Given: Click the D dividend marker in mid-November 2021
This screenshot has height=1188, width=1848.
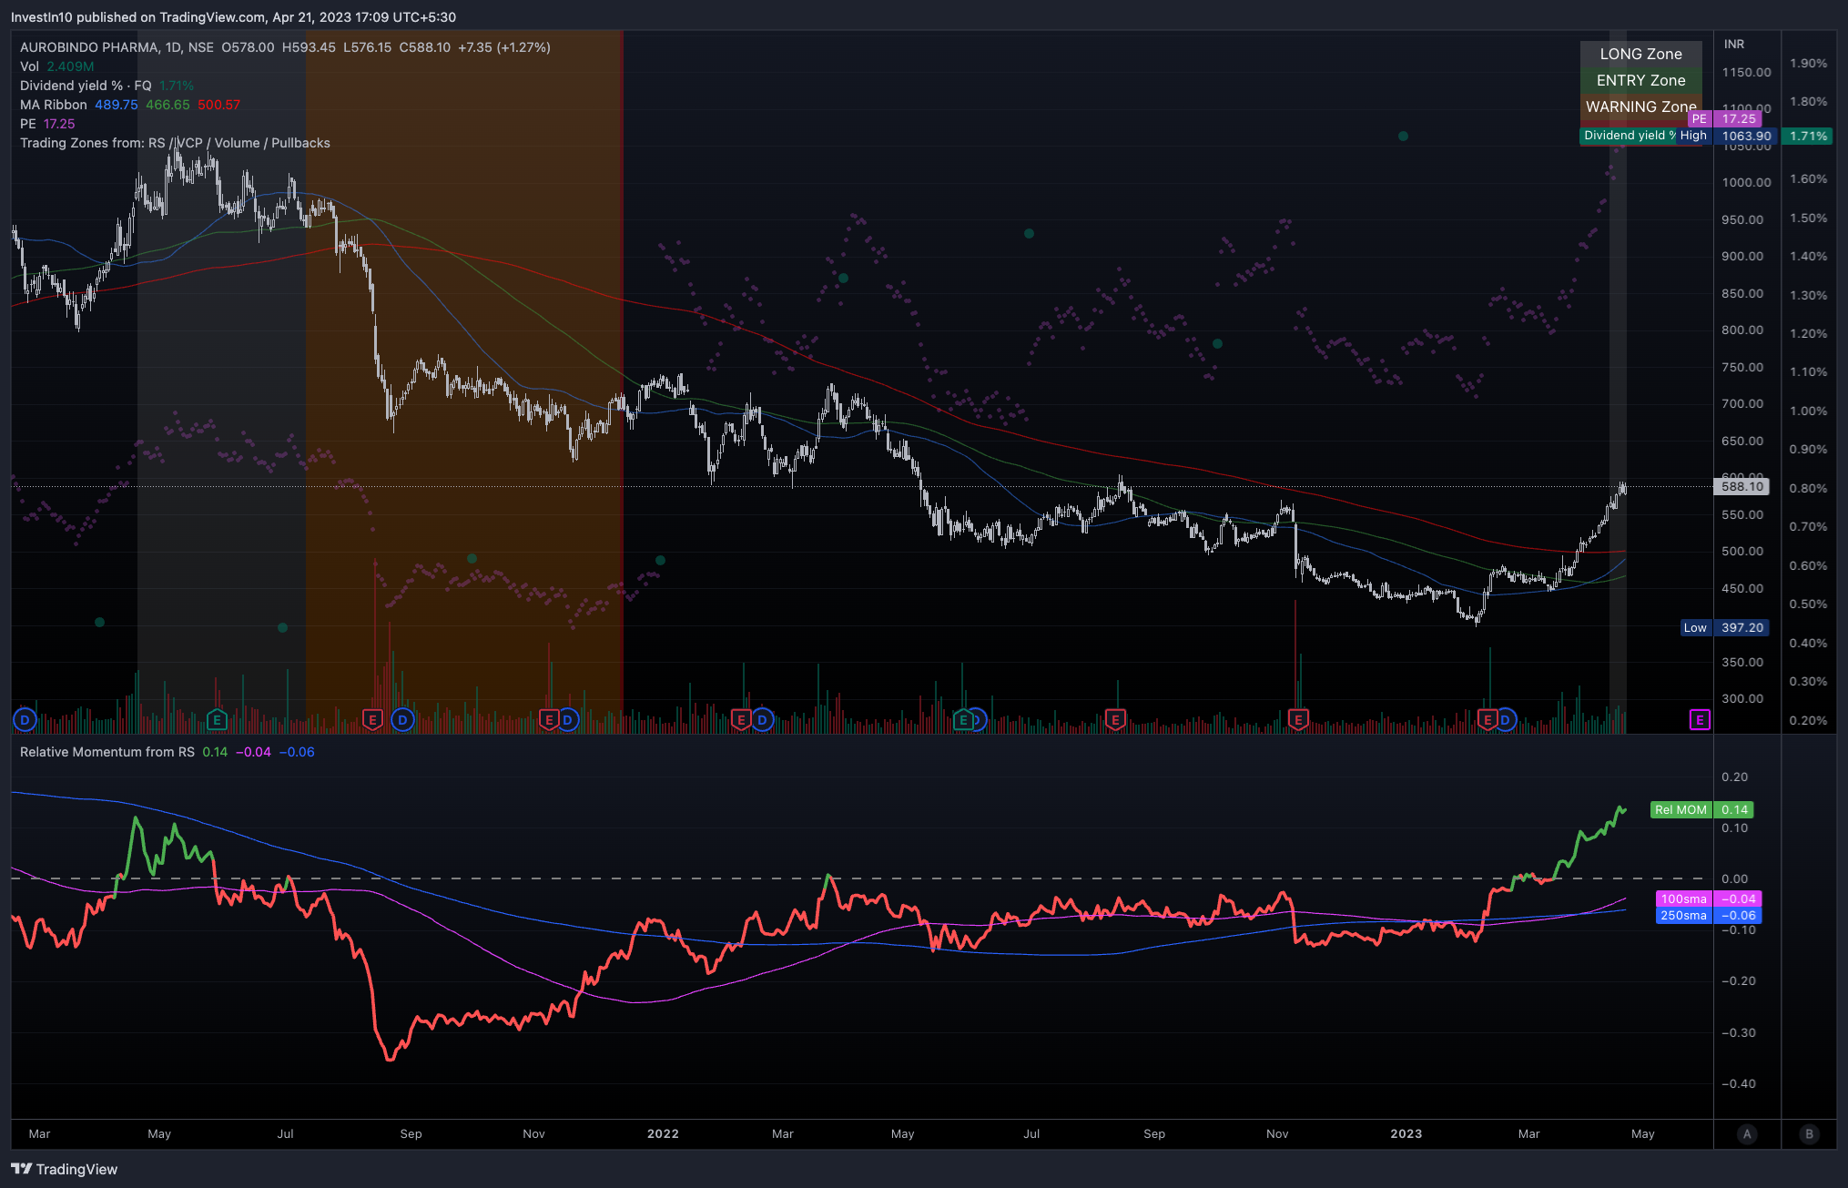Looking at the screenshot, I should pos(568,720).
